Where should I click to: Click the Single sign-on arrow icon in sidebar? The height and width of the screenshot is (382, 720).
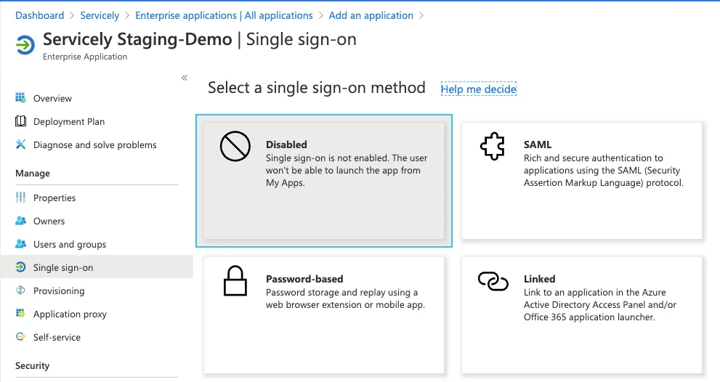(20, 267)
